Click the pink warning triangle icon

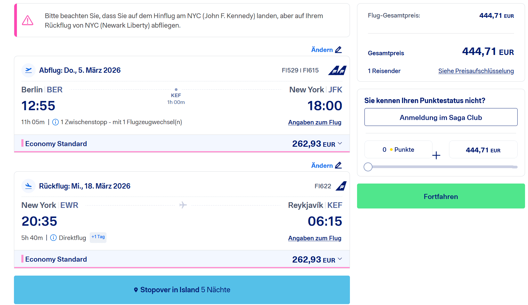pos(28,20)
